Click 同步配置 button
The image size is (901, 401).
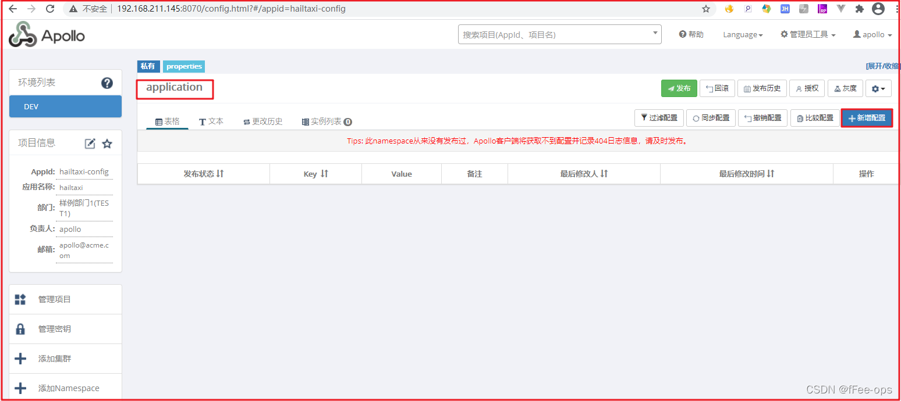coord(711,118)
